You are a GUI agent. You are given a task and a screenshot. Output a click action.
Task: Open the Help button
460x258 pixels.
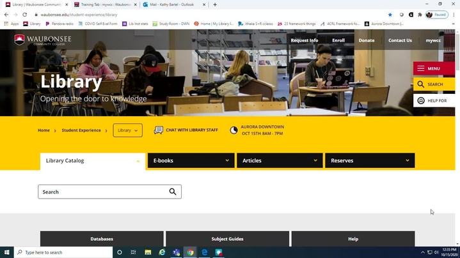tap(353, 239)
